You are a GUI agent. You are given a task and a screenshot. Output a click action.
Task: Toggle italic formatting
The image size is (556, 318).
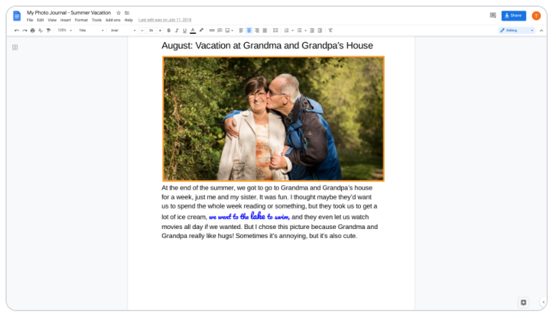click(177, 31)
